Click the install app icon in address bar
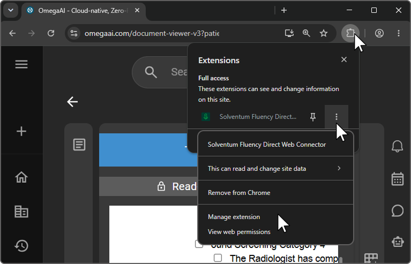The height and width of the screenshot is (264, 411). coord(289,33)
